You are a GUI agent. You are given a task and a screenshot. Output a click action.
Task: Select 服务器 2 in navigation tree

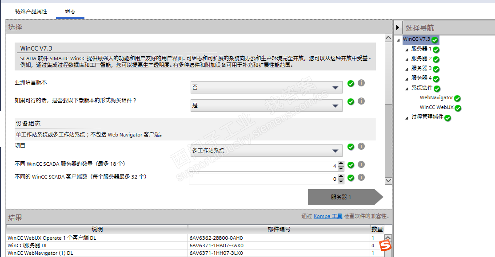click(x=421, y=58)
